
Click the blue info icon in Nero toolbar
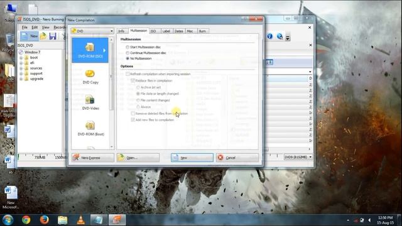(269, 36)
